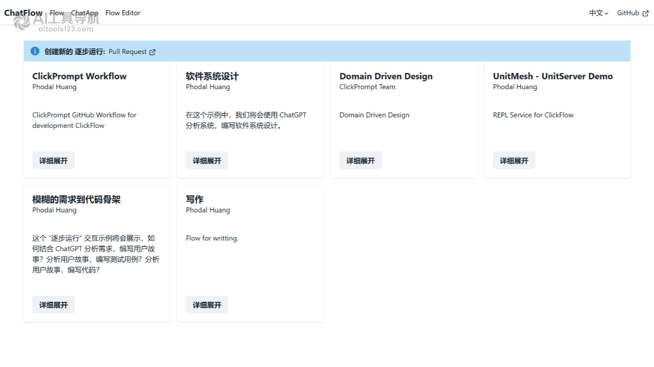Expand details for 模糊的需求到代码骨架 card

[x=53, y=304]
